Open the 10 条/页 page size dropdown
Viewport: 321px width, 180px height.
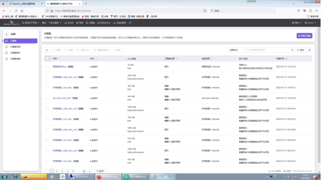click(101, 171)
